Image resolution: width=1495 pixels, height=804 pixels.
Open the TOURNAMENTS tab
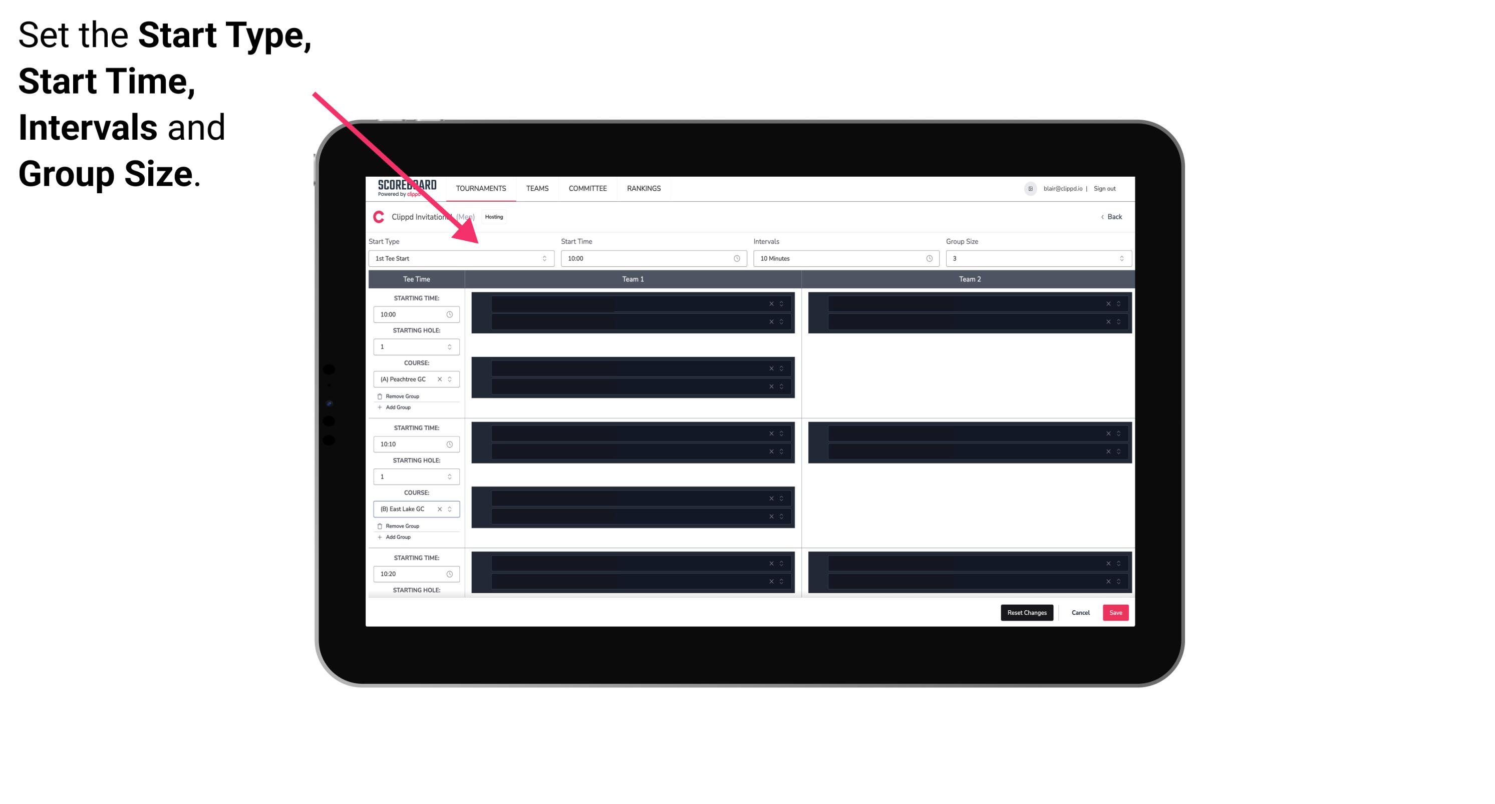[x=481, y=188]
